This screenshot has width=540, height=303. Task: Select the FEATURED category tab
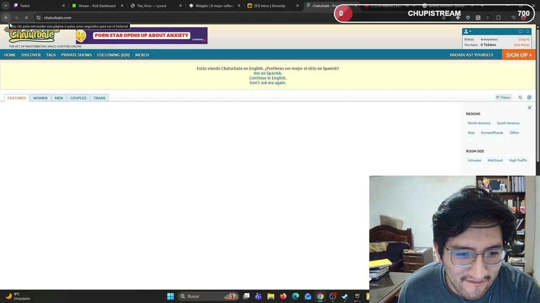pyautogui.click(x=16, y=98)
